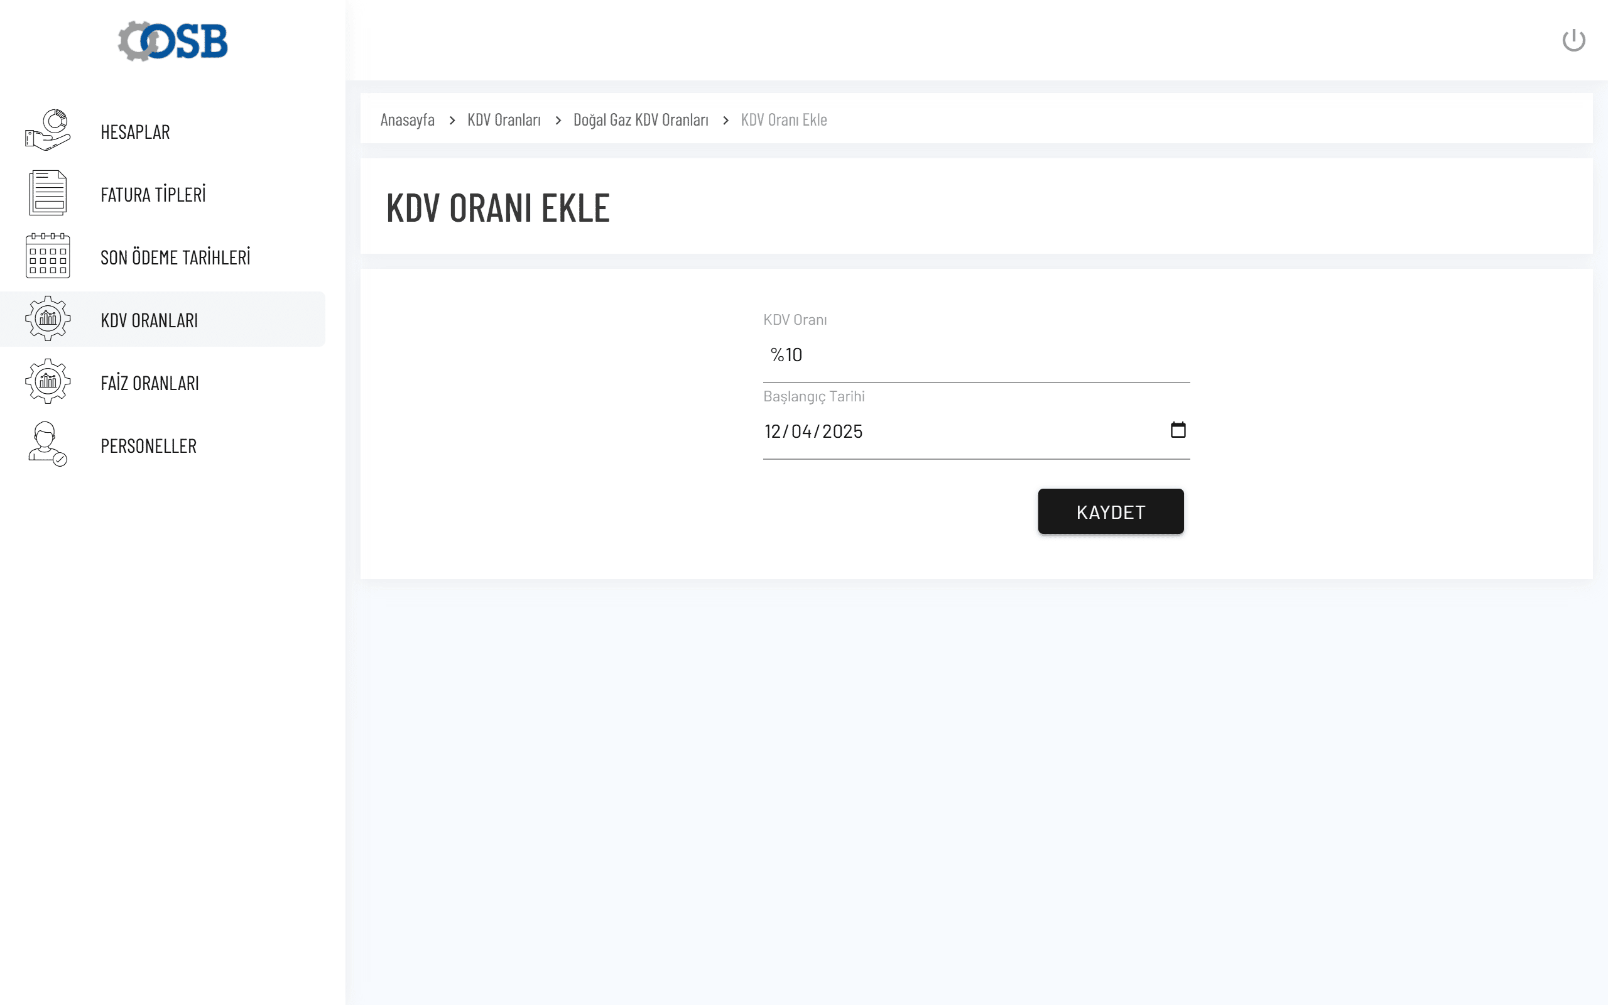
Task: Click the Son Ödeme Tarihleri calendar icon
Action: (x=48, y=256)
